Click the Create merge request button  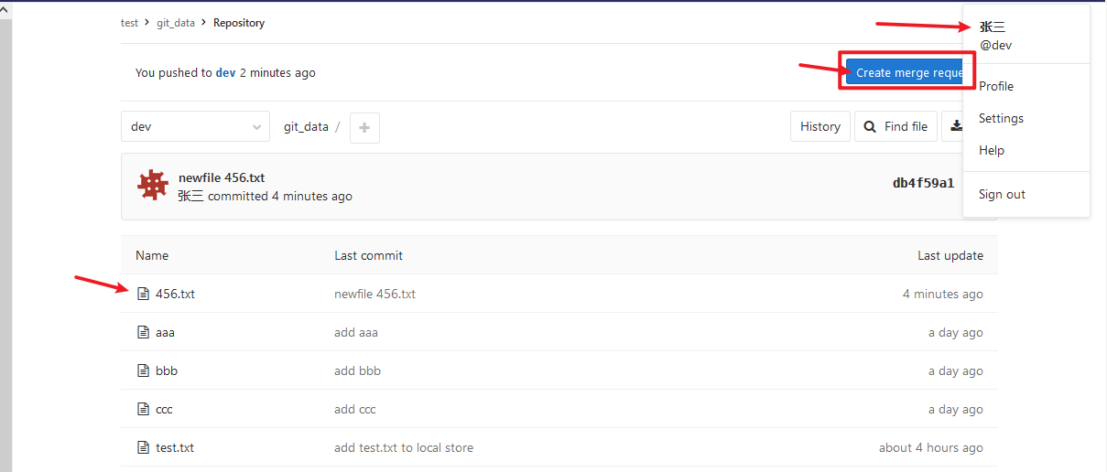pyautogui.click(x=906, y=72)
